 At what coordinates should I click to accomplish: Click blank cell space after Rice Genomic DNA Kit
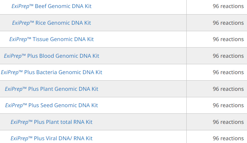tap(139, 23)
